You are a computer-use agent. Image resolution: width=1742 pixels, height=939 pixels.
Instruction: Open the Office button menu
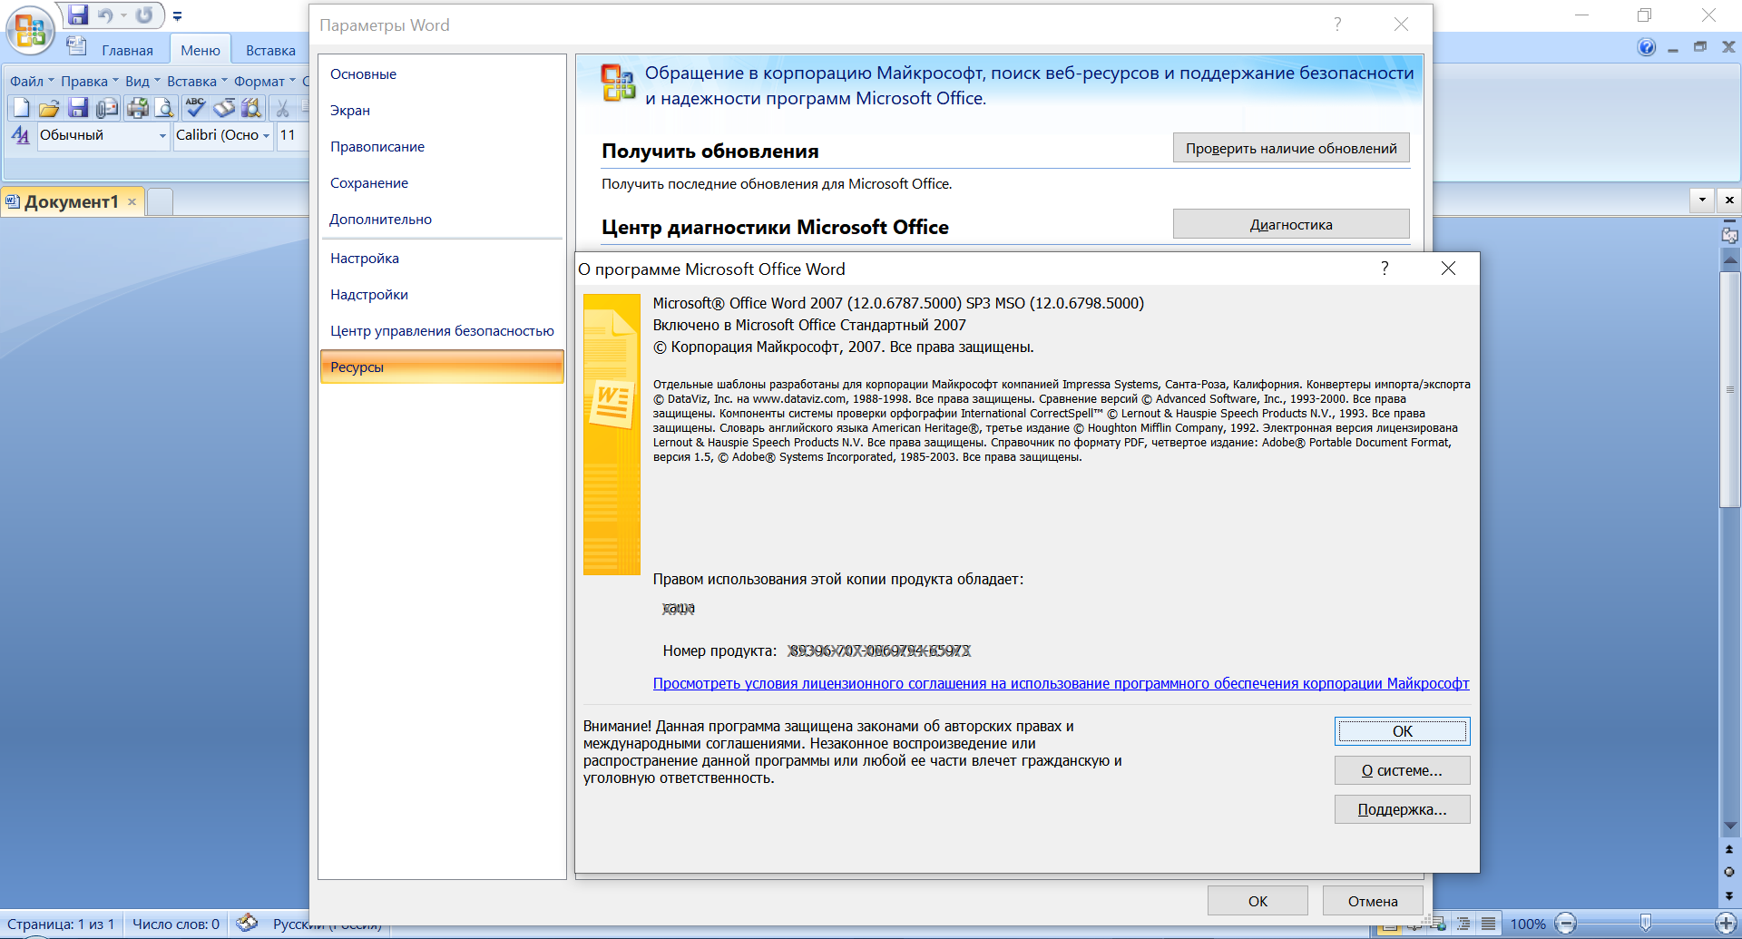pos(30,30)
